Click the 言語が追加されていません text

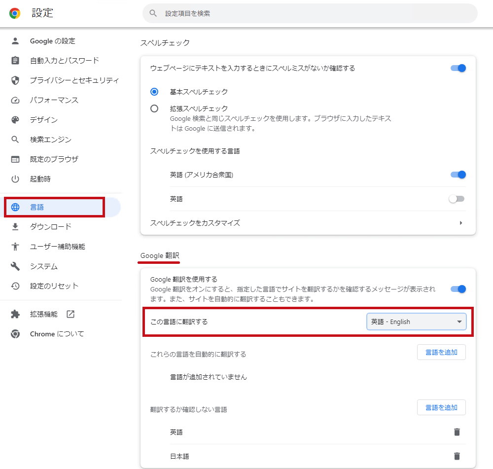(x=209, y=377)
